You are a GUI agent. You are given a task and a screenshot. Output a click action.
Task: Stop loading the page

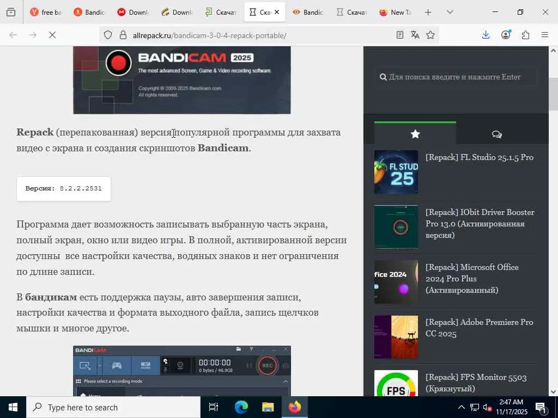[52, 35]
